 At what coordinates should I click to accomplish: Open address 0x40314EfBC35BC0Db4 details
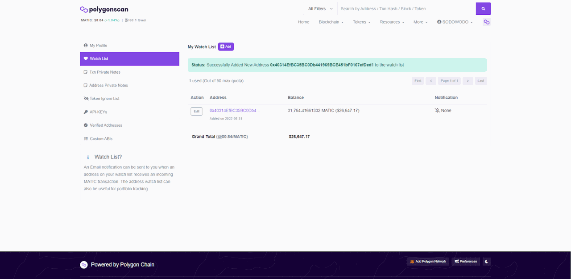point(232,110)
